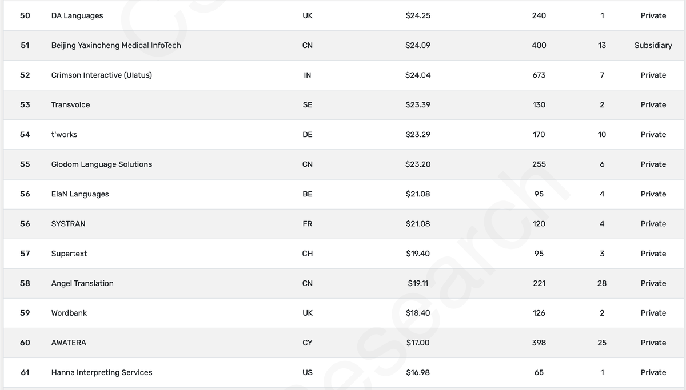Image resolution: width=686 pixels, height=390 pixels.
Task: Select the t'works company name
Action: [64, 134]
